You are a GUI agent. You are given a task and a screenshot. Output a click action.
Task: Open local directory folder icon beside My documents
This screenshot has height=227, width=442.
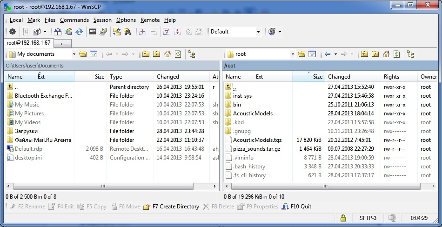pyautogui.click(x=83, y=54)
